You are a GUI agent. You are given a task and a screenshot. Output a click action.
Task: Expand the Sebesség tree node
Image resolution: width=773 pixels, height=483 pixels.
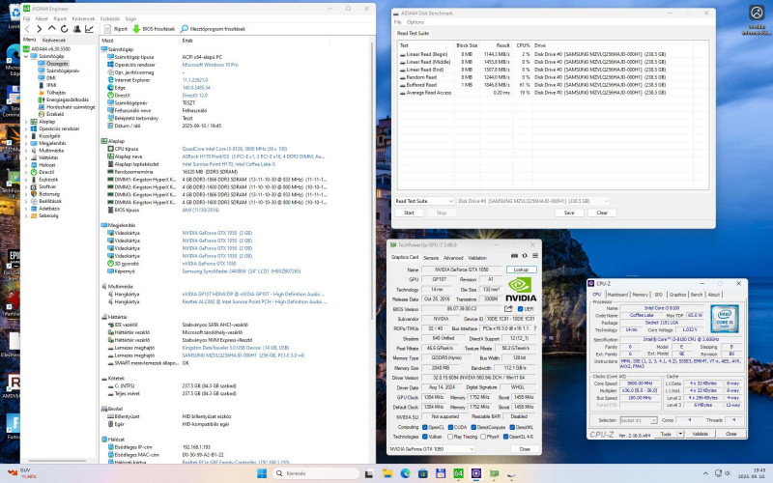coord(26,215)
